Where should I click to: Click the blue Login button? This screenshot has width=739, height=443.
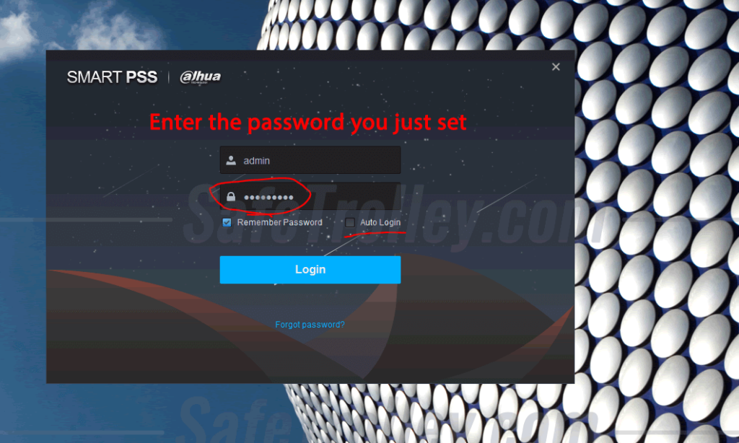310,270
